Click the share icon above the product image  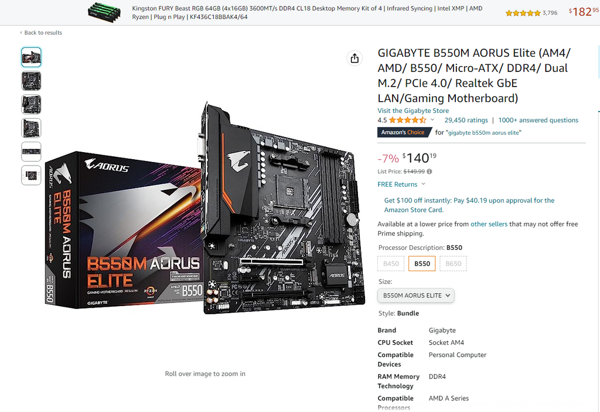[354, 58]
